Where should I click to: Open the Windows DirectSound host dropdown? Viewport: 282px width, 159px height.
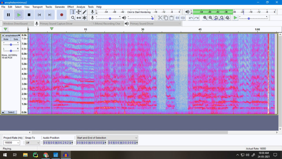[x=18, y=24]
